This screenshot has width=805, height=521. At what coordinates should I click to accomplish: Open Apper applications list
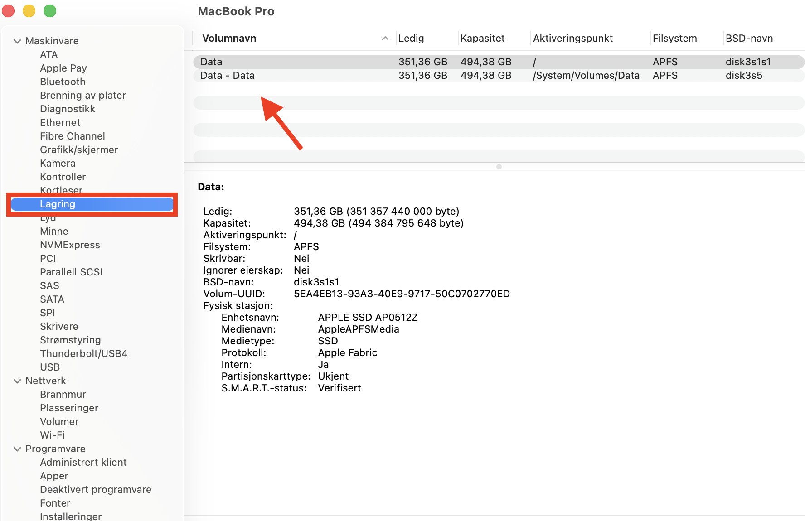point(54,476)
